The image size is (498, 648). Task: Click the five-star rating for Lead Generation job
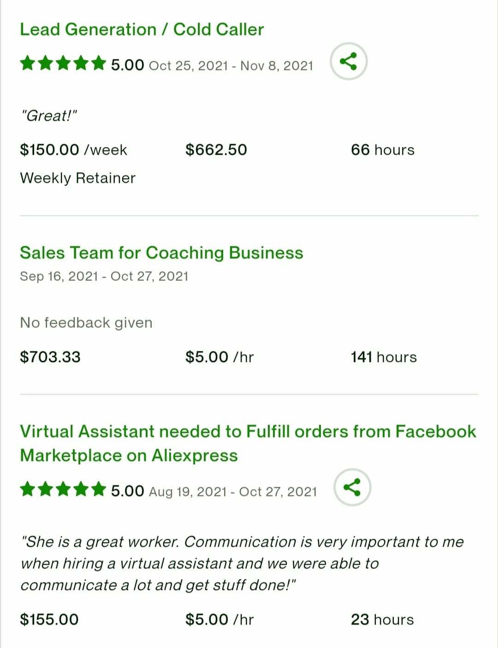[63, 64]
